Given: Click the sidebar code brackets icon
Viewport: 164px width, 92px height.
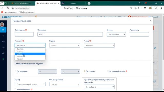Looking at the screenshot, I should [x=3, y=47].
